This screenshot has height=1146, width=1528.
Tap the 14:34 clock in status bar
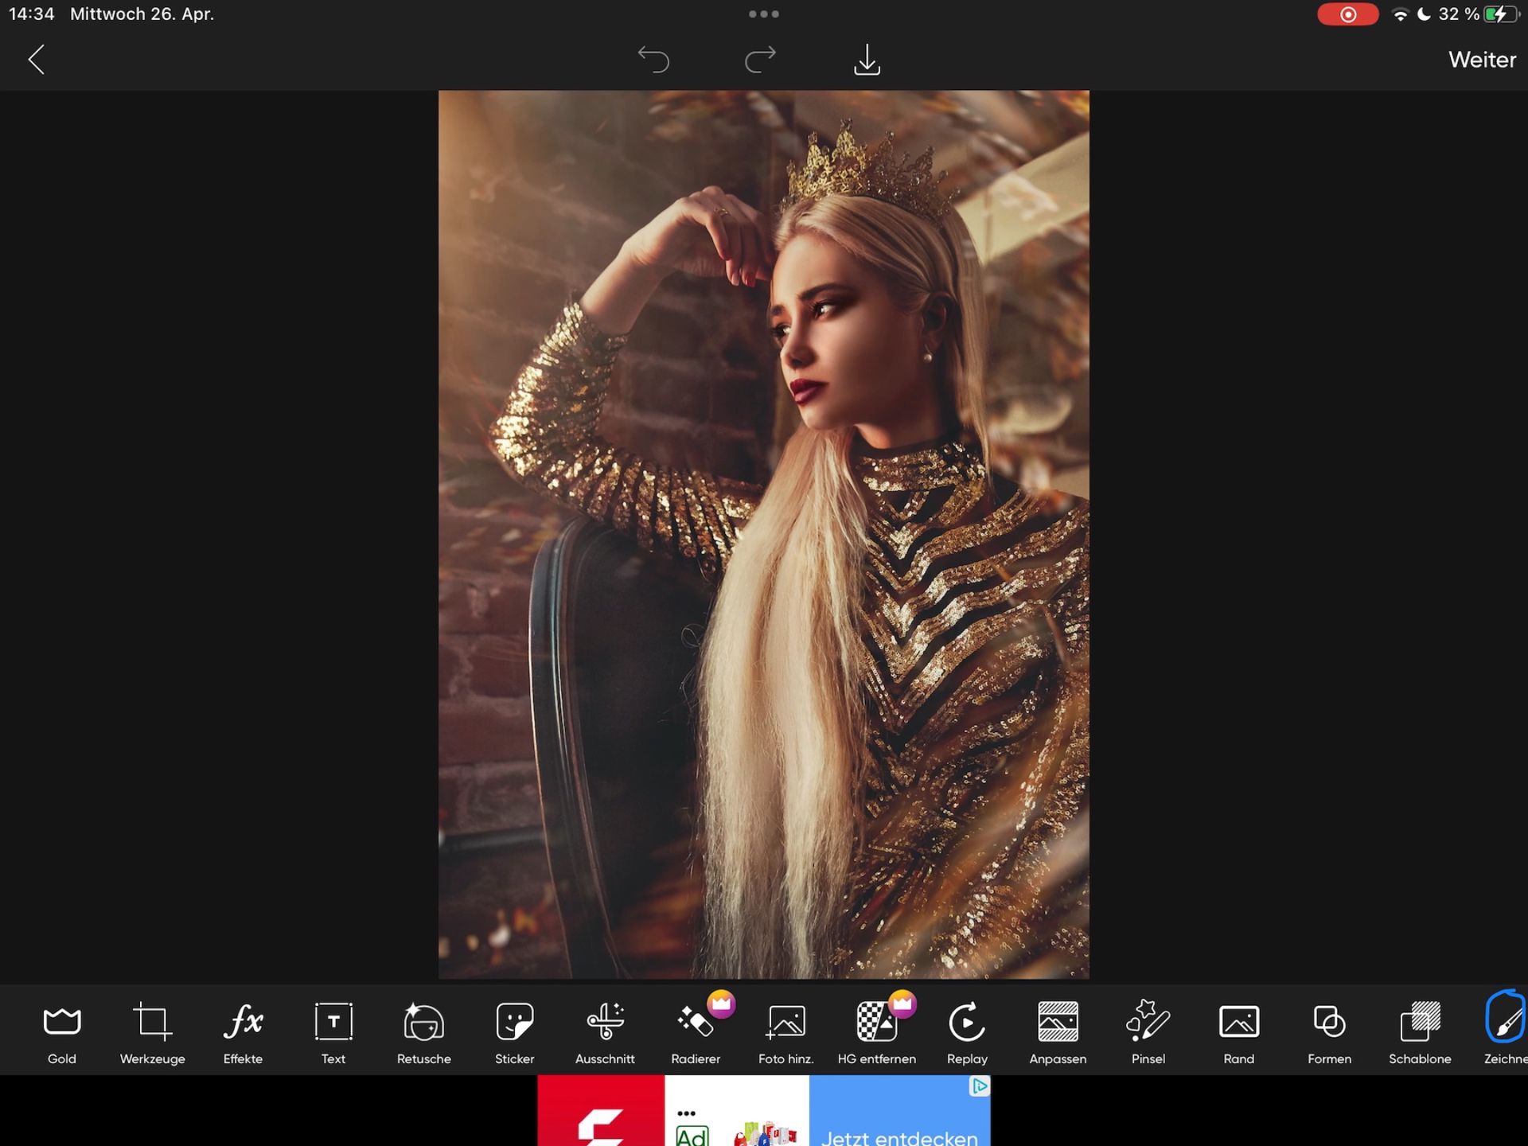point(32,14)
